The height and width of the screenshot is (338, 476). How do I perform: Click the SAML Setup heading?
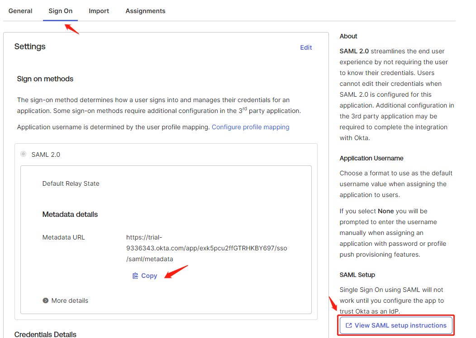click(x=357, y=275)
